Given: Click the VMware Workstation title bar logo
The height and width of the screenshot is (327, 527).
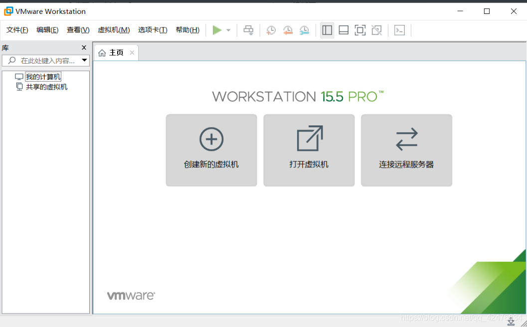Looking at the screenshot, I should pos(8,11).
